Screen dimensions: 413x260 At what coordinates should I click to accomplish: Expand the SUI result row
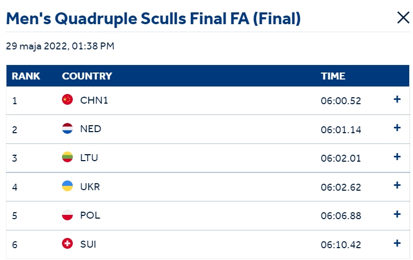(x=397, y=243)
